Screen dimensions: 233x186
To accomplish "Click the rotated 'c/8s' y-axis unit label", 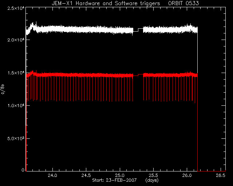I will (3, 89).
